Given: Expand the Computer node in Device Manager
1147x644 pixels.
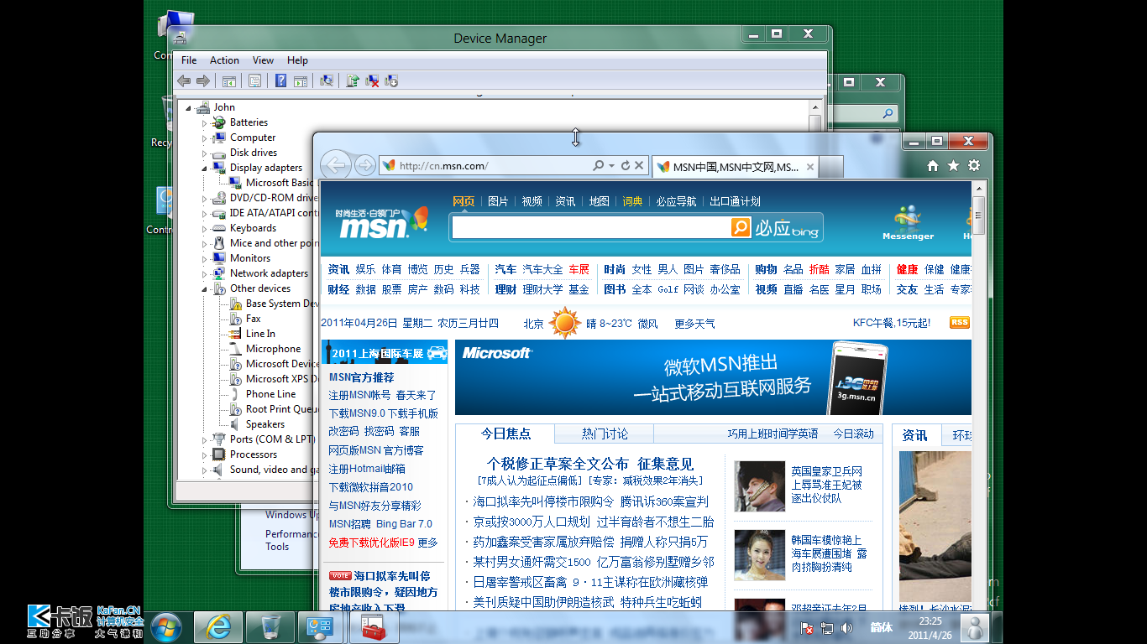Looking at the screenshot, I should pyautogui.click(x=204, y=138).
